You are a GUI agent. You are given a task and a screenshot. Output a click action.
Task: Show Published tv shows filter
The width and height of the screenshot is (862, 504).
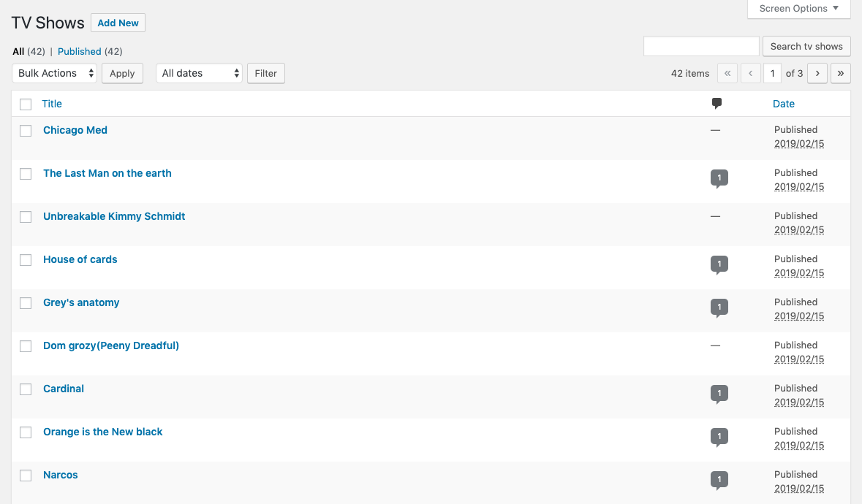pos(79,51)
